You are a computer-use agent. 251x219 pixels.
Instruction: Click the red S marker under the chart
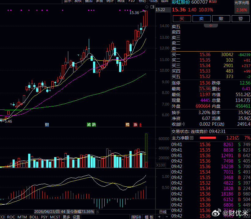(140, 125)
